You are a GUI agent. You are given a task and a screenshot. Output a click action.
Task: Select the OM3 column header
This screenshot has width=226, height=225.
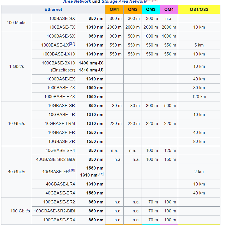[x=151, y=10]
